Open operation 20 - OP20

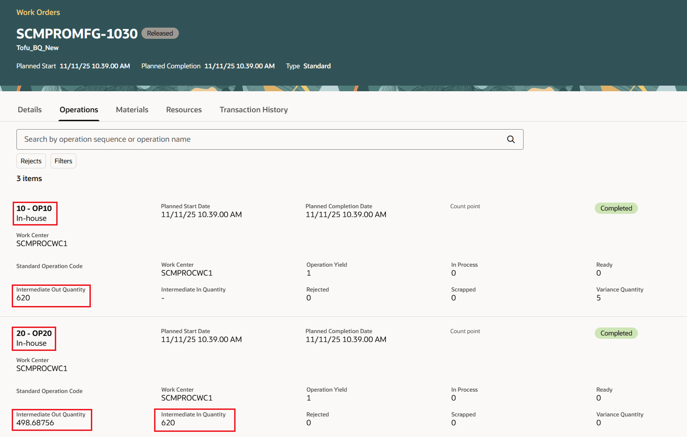pos(34,333)
